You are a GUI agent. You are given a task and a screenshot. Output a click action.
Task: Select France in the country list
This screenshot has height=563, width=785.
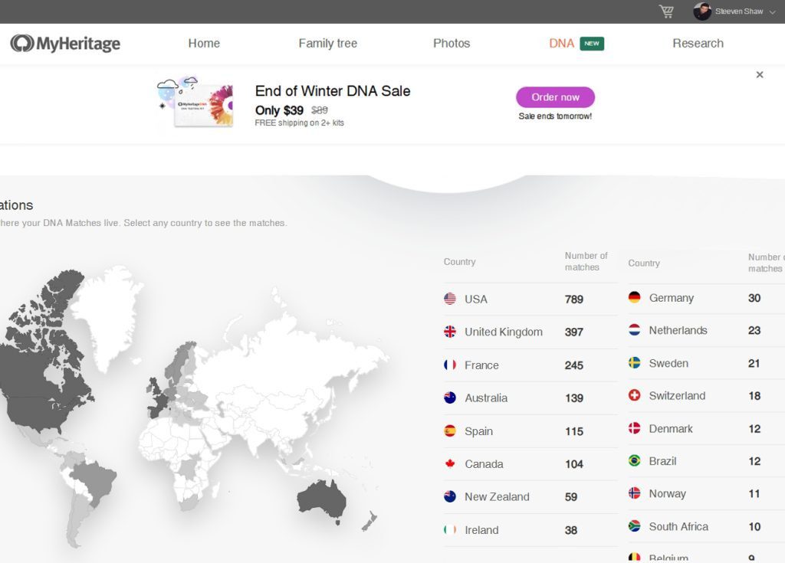(x=481, y=365)
